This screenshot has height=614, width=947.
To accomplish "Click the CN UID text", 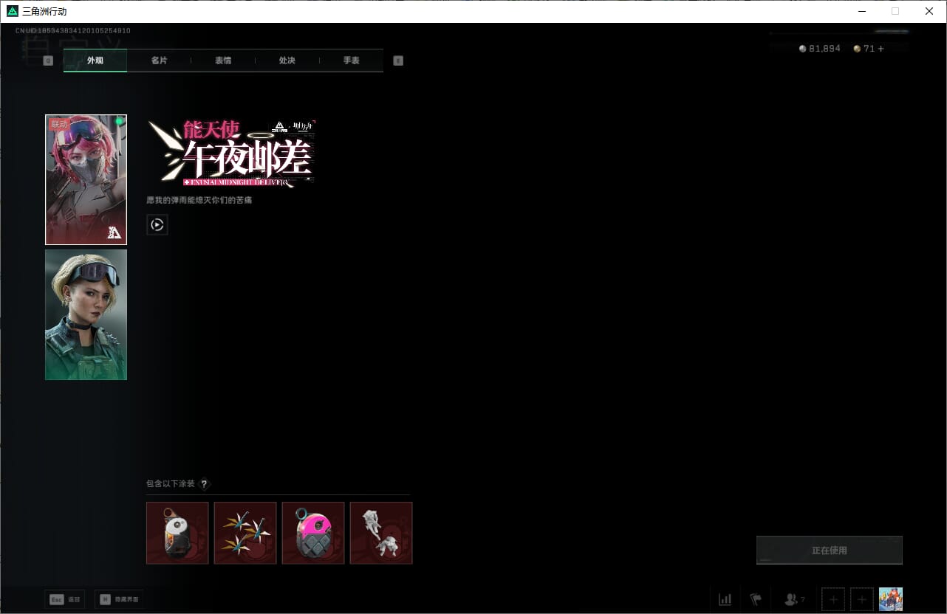I will [73, 31].
